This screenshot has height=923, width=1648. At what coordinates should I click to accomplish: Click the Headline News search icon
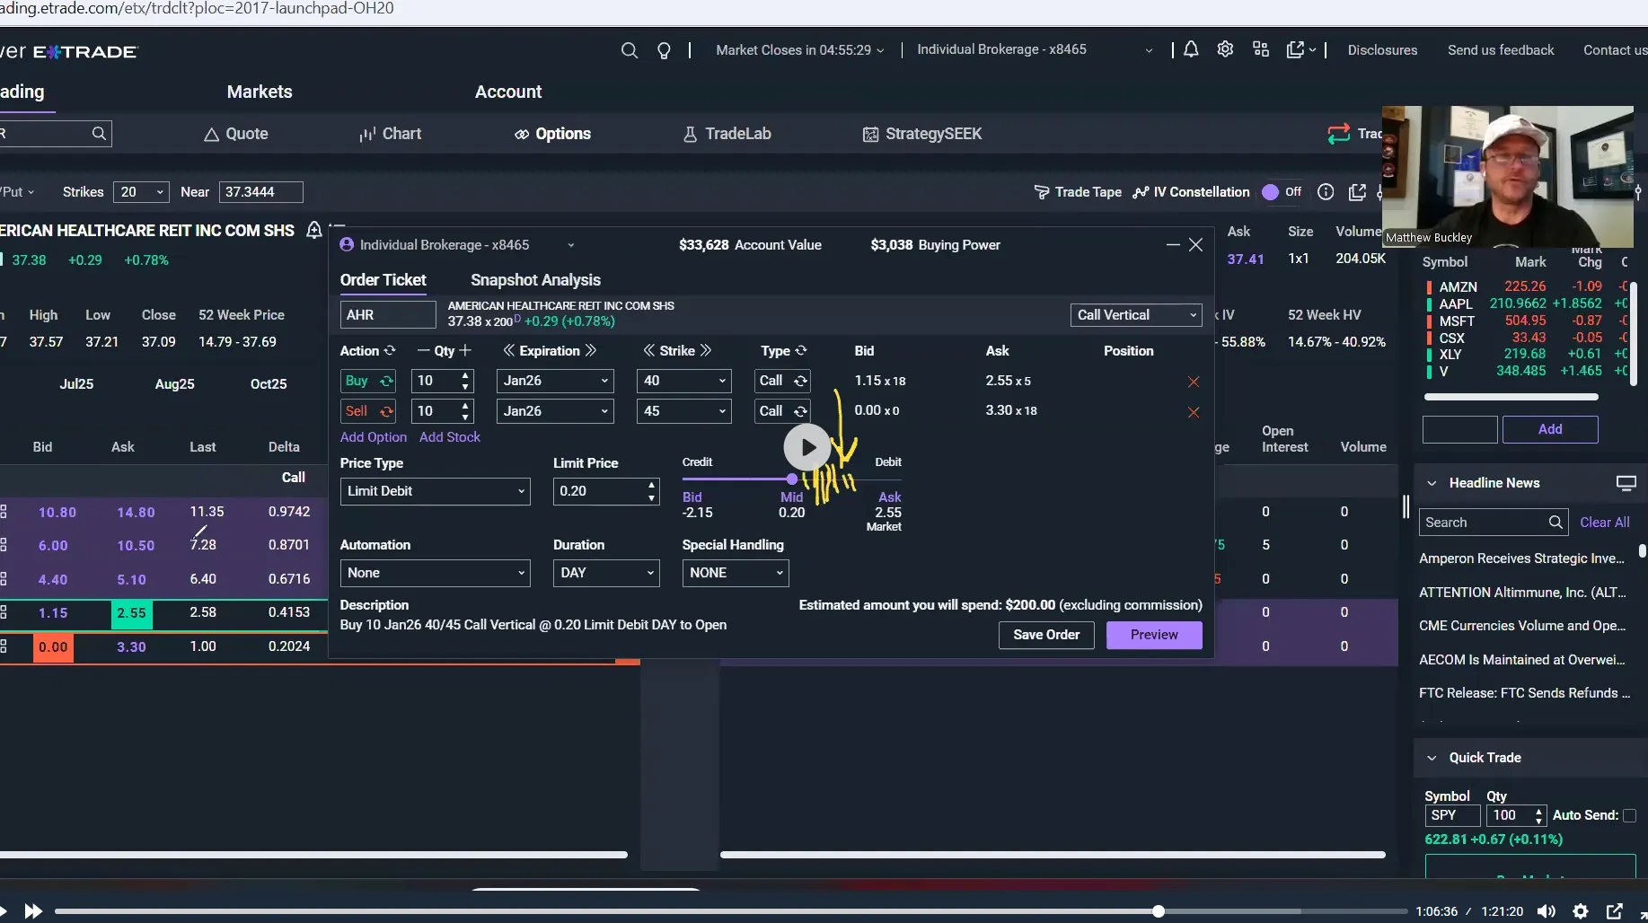pyautogui.click(x=1556, y=522)
